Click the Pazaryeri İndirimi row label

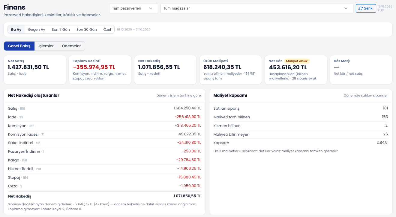24,152
